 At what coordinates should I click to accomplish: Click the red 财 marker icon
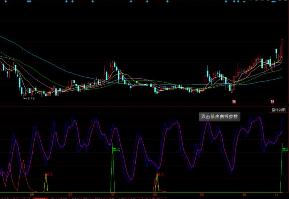pos(273,101)
